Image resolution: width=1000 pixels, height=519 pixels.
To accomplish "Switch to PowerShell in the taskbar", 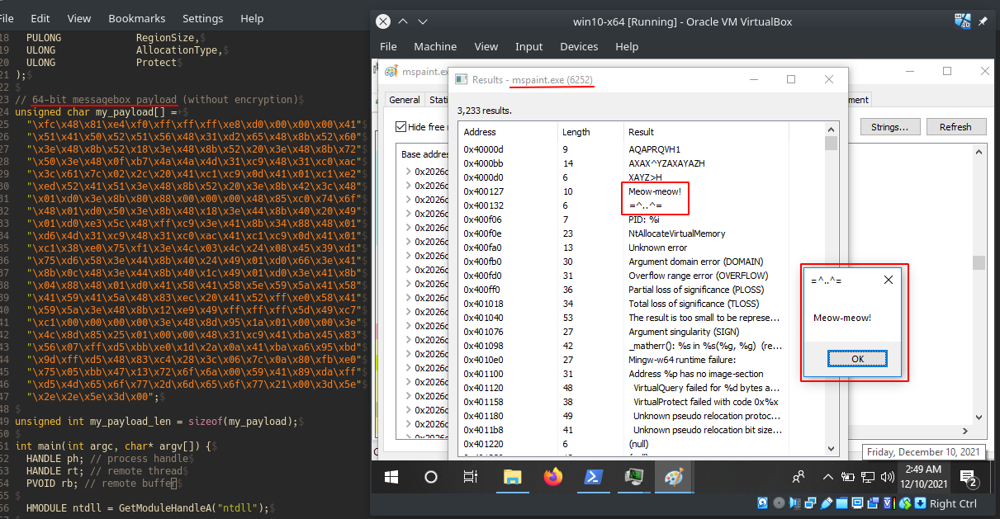I will 593,477.
